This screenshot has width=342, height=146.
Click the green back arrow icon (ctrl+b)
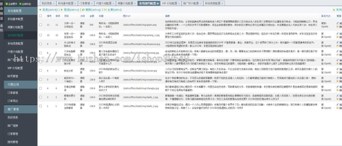(x=40, y=10)
